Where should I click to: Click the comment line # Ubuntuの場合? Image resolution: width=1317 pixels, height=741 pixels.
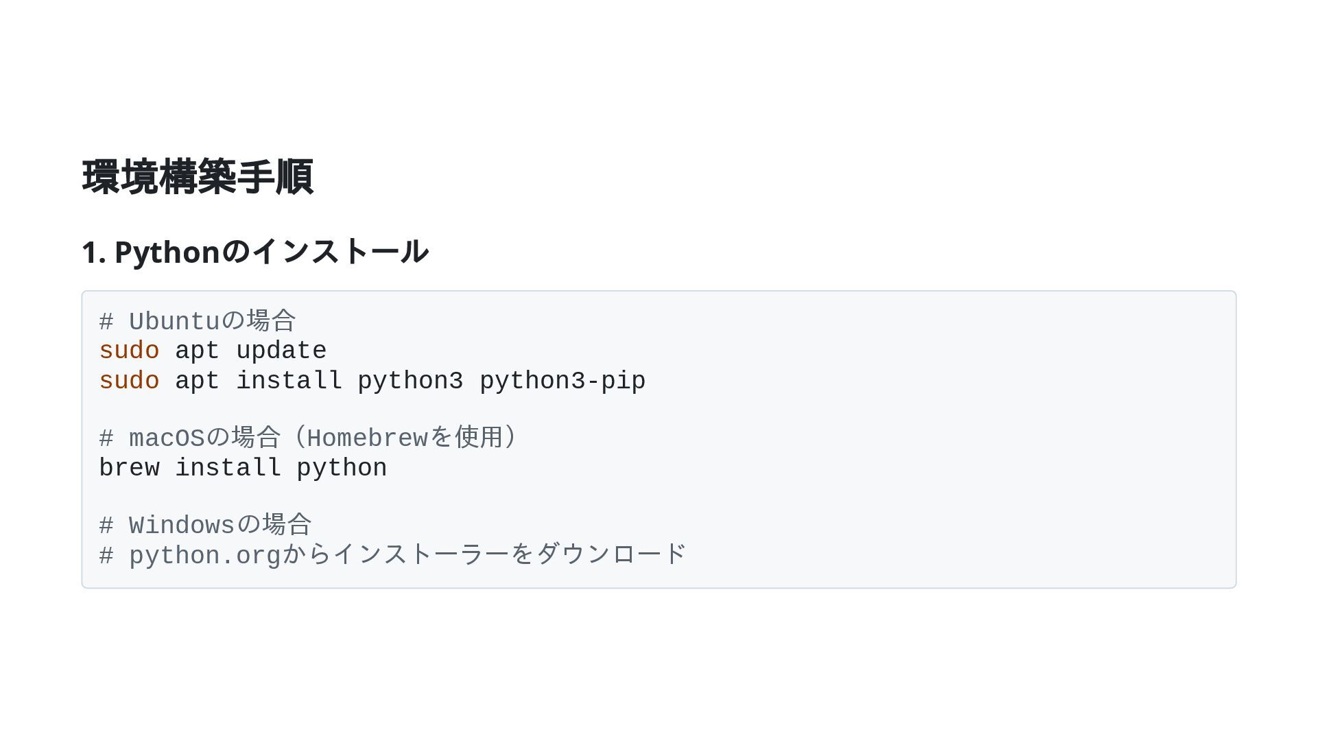click(x=198, y=321)
